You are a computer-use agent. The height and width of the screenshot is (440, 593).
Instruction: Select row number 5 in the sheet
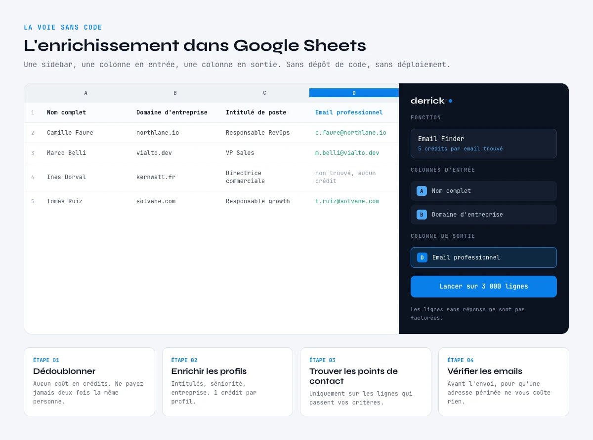click(x=33, y=201)
